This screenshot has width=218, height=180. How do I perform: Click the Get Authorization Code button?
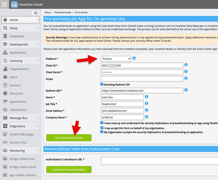(69, 138)
